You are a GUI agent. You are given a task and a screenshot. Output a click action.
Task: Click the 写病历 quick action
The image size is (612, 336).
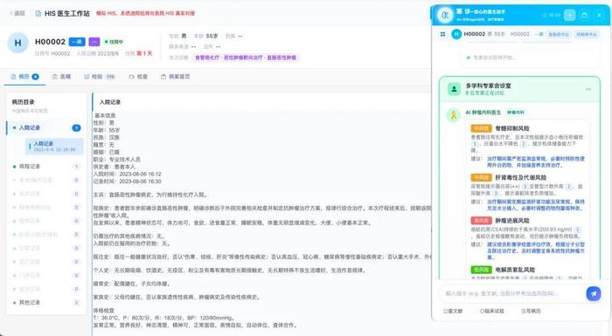click(x=531, y=311)
